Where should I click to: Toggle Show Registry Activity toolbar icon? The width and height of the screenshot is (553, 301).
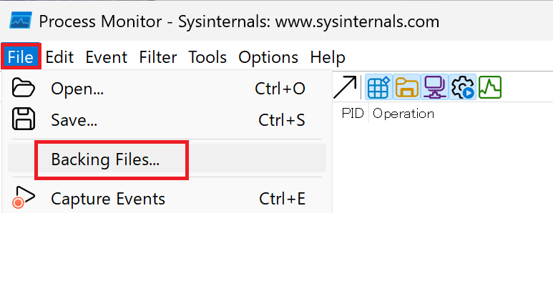378,87
